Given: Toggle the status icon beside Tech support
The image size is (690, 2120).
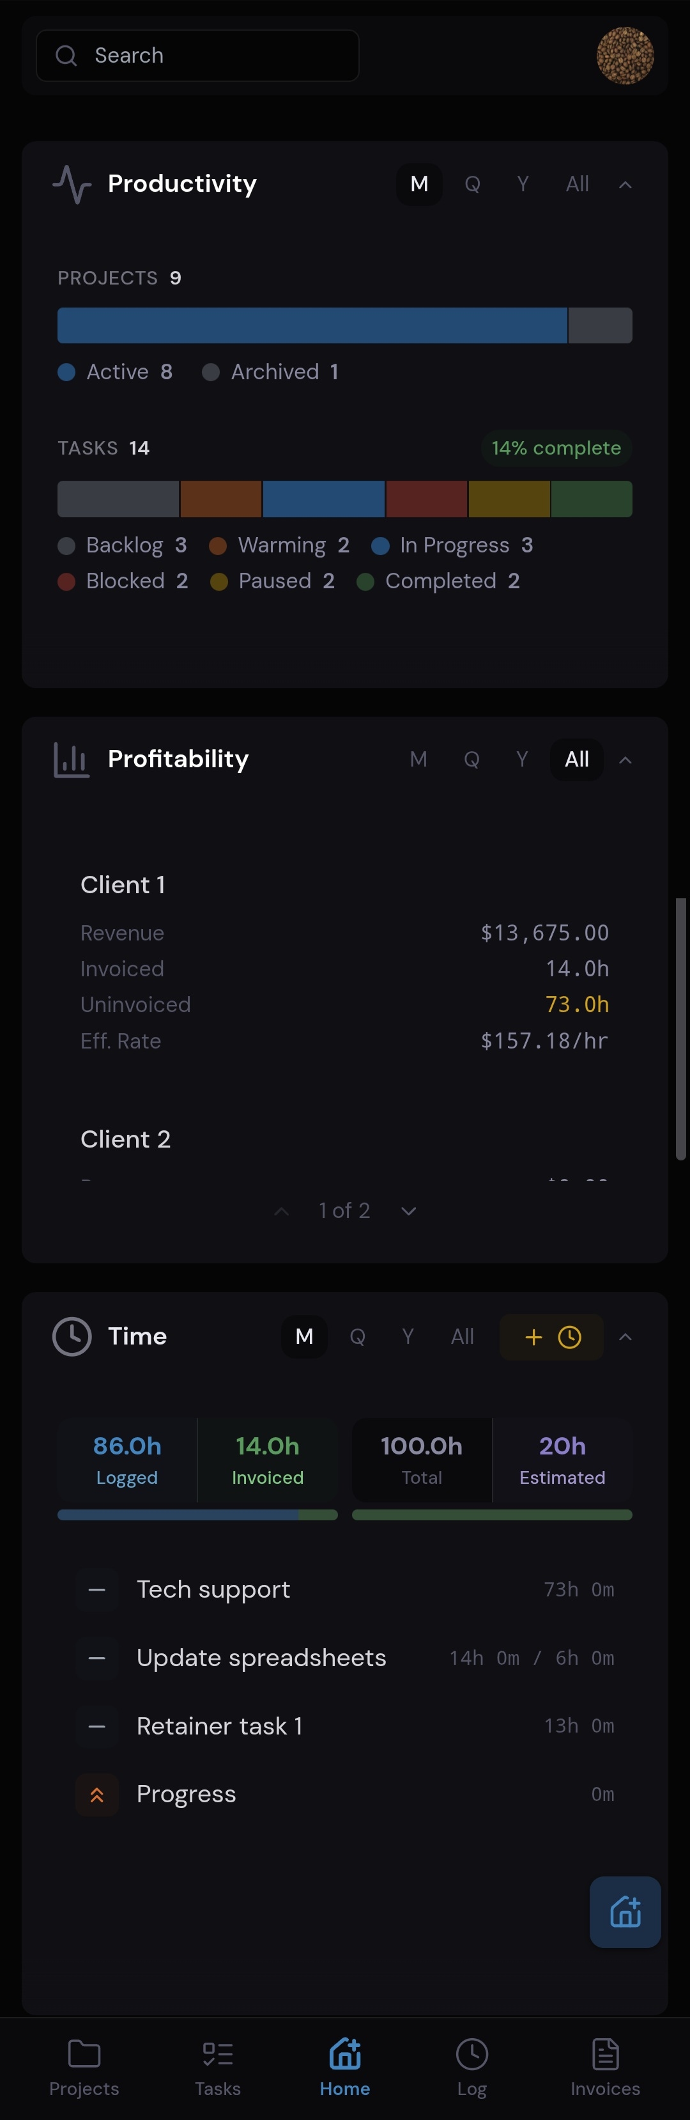Looking at the screenshot, I should (96, 1589).
